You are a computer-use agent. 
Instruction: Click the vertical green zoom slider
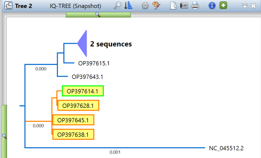(4, 131)
